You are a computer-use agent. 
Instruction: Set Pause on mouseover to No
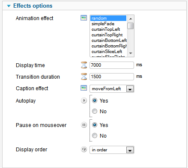pos(95,136)
